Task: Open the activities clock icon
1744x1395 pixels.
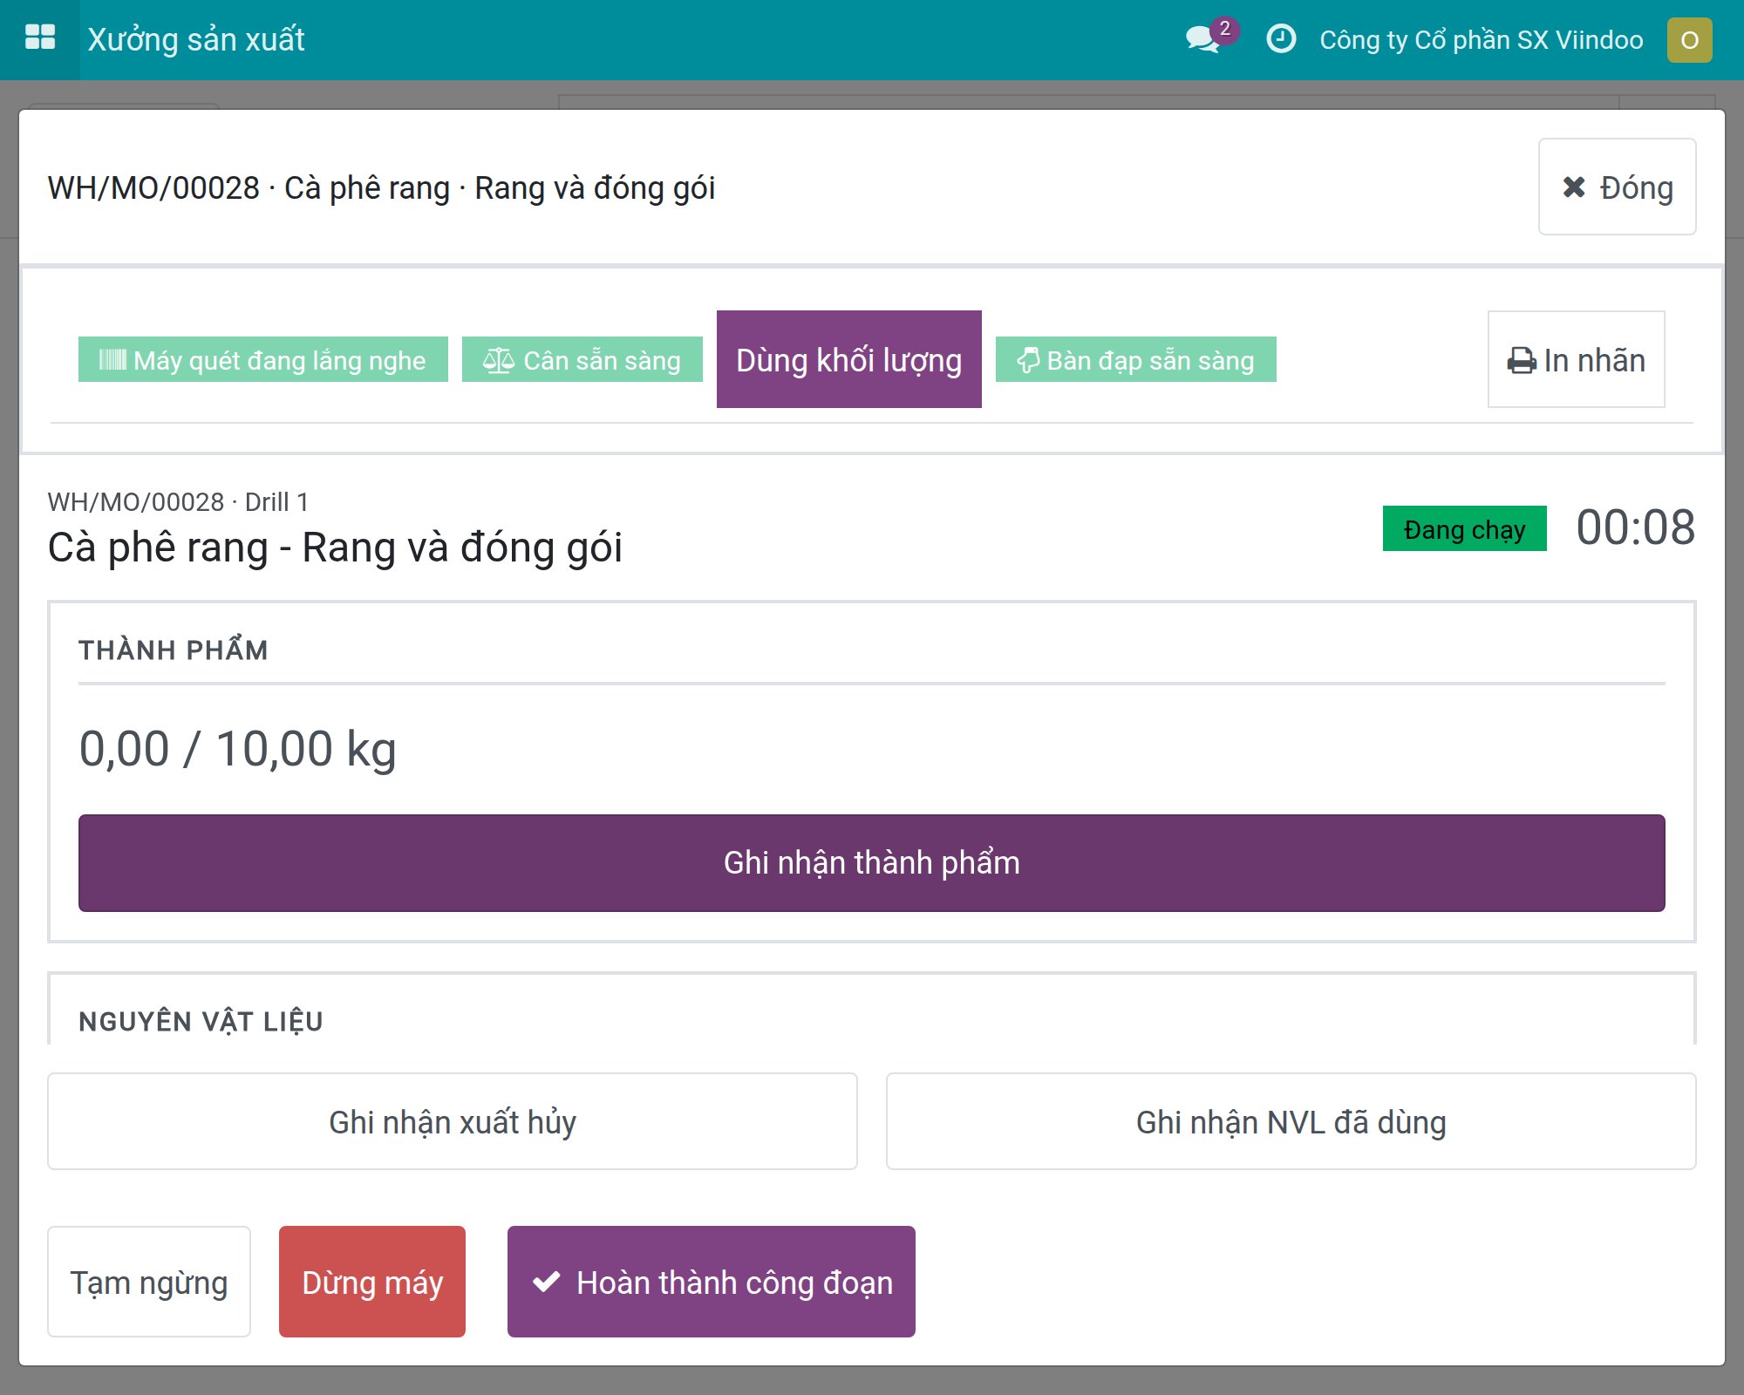Action: [x=1281, y=39]
